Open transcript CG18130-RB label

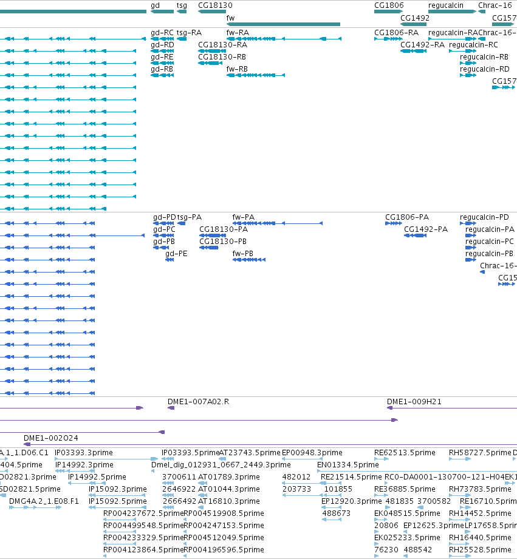tap(222, 57)
